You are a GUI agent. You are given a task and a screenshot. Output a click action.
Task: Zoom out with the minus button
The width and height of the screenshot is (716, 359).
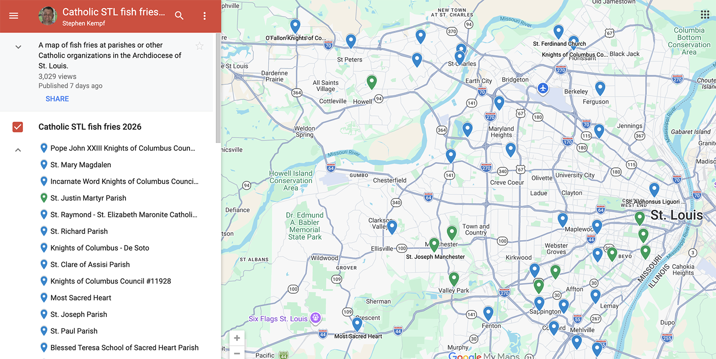237,353
